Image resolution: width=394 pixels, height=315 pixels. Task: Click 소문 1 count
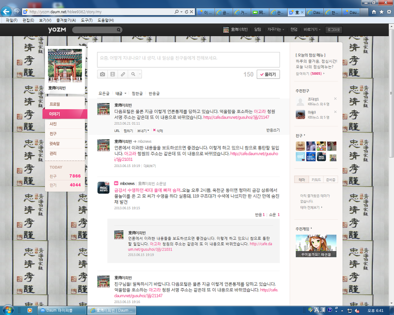point(274,214)
